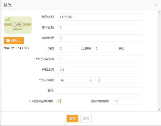The width and height of the screenshot is (161, 126).
Task: Edit the 折扣比例 field showing 0.8
Action: (x=99, y=70)
